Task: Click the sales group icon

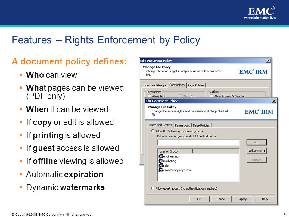Action: 160,165
